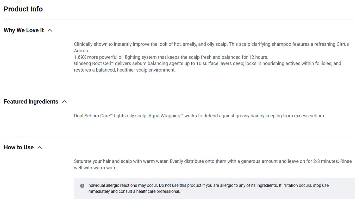The width and height of the screenshot is (363, 205).
Task: Click the allergy warning info icon
Action: (x=82, y=186)
